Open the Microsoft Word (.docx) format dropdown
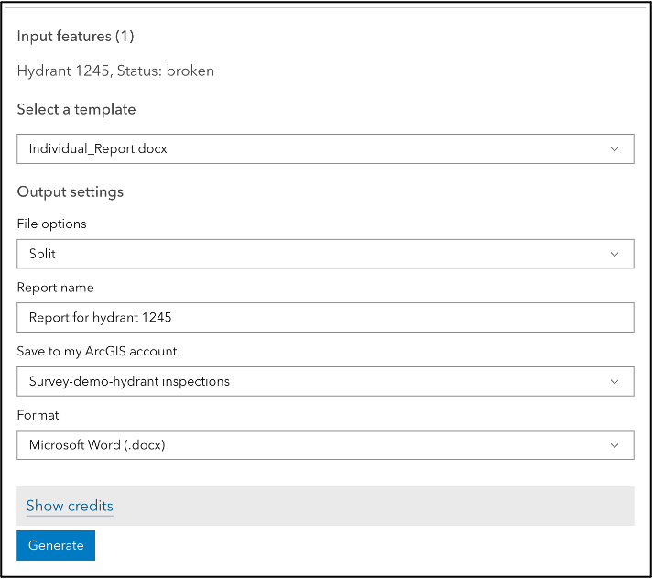The height and width of the screenshot is (579, 652). pos(311,445)
